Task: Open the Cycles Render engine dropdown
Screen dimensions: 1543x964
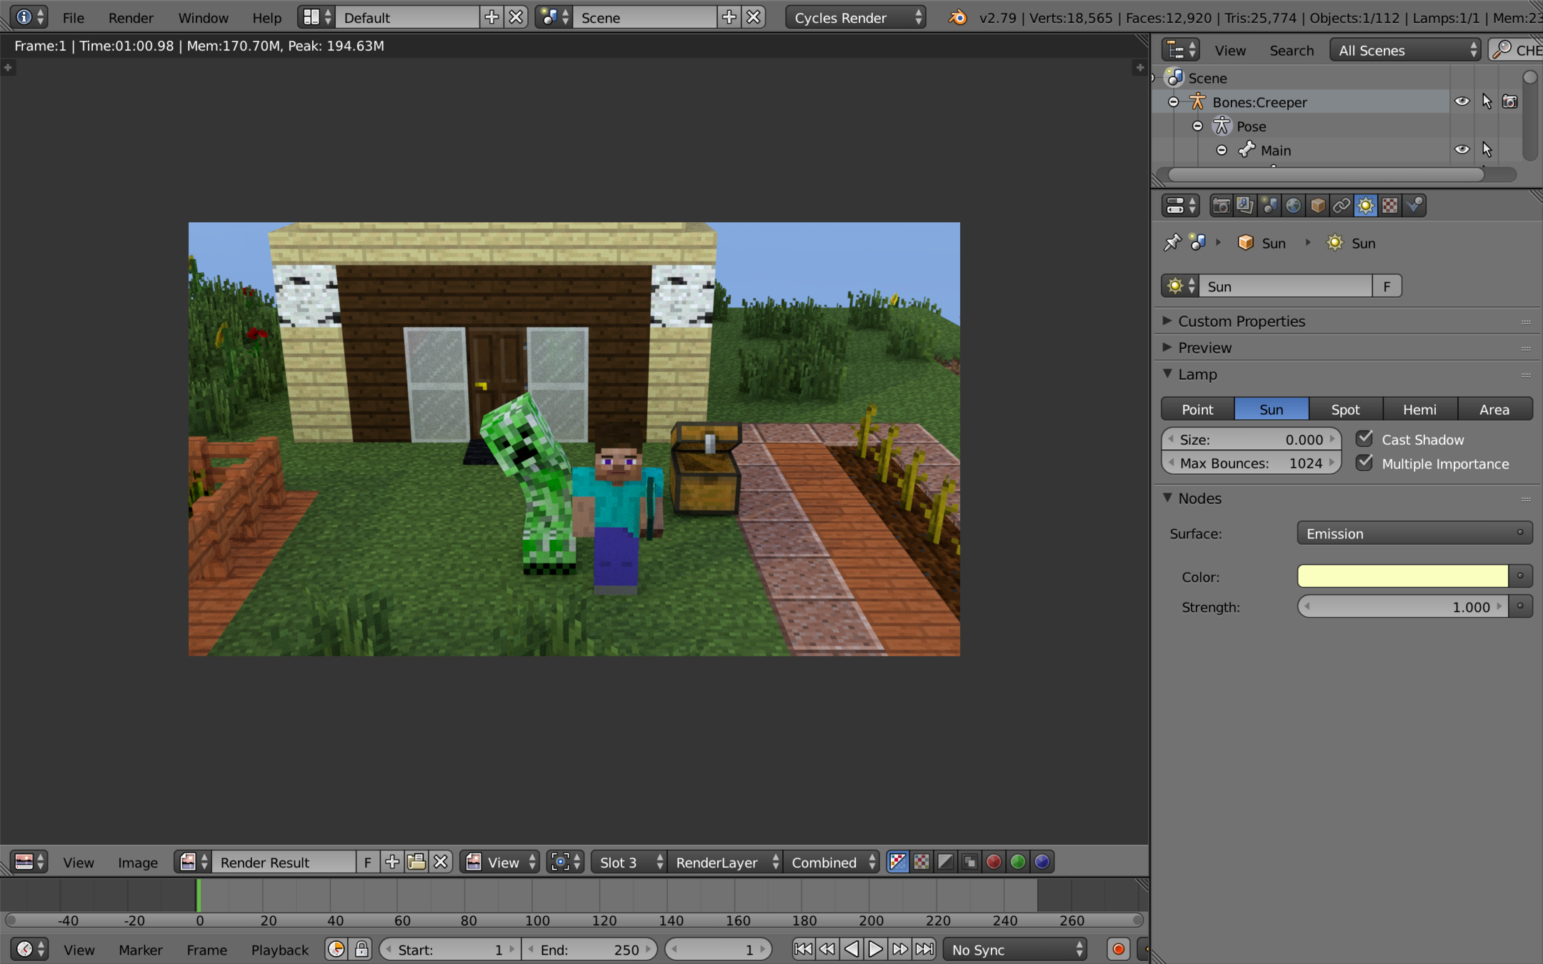Action: pyautogui.click(x=856, y=18)
